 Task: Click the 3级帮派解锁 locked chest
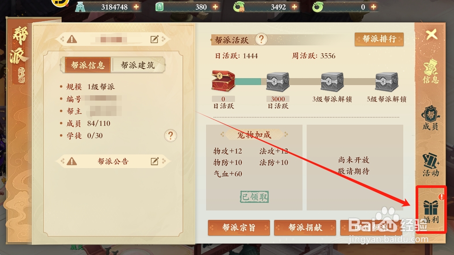click(x=332, y=82)
